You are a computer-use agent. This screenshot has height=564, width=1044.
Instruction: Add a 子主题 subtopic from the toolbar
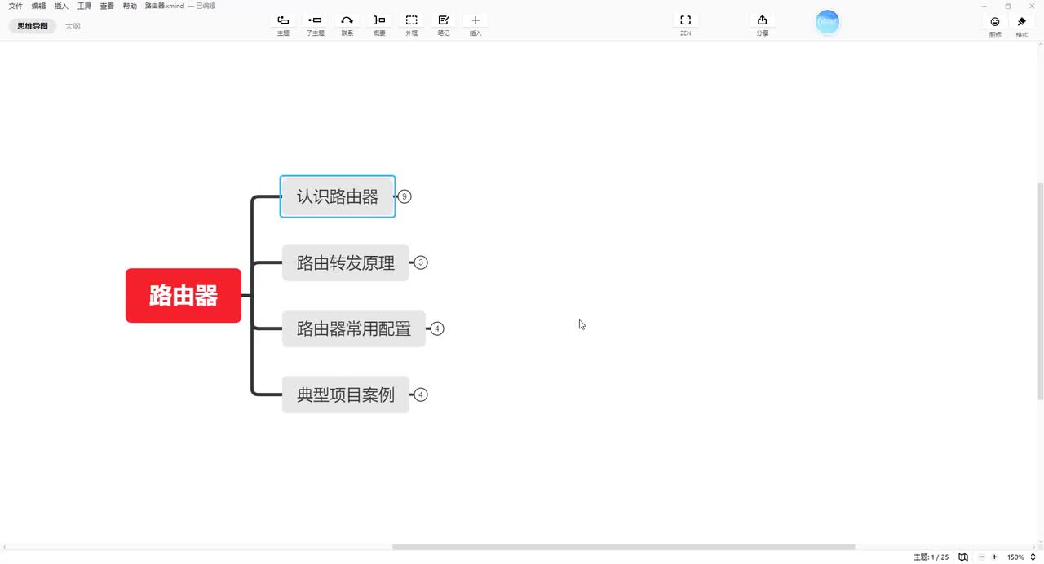tap(315, 20)
